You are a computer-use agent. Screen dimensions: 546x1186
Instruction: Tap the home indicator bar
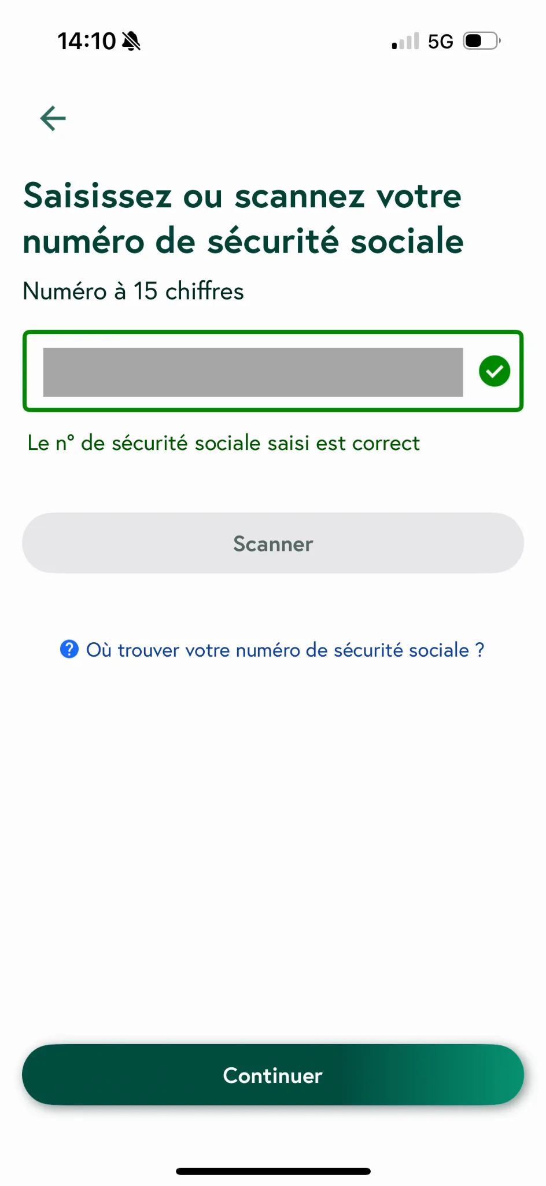[273, 1171]
